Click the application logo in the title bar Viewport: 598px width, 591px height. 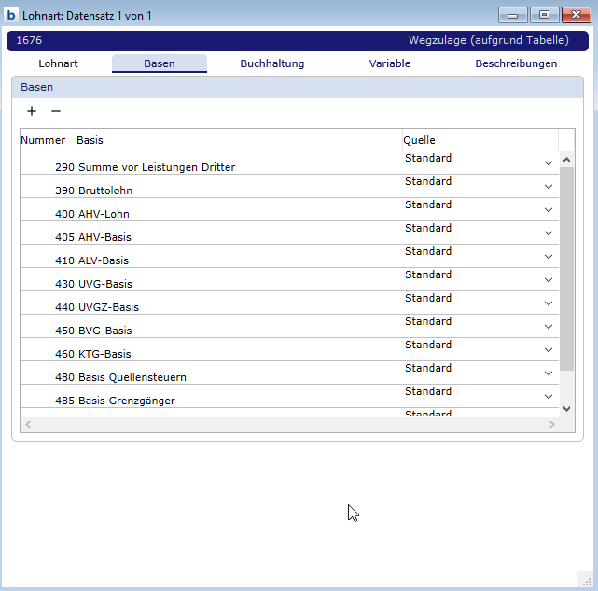(11, 16)
